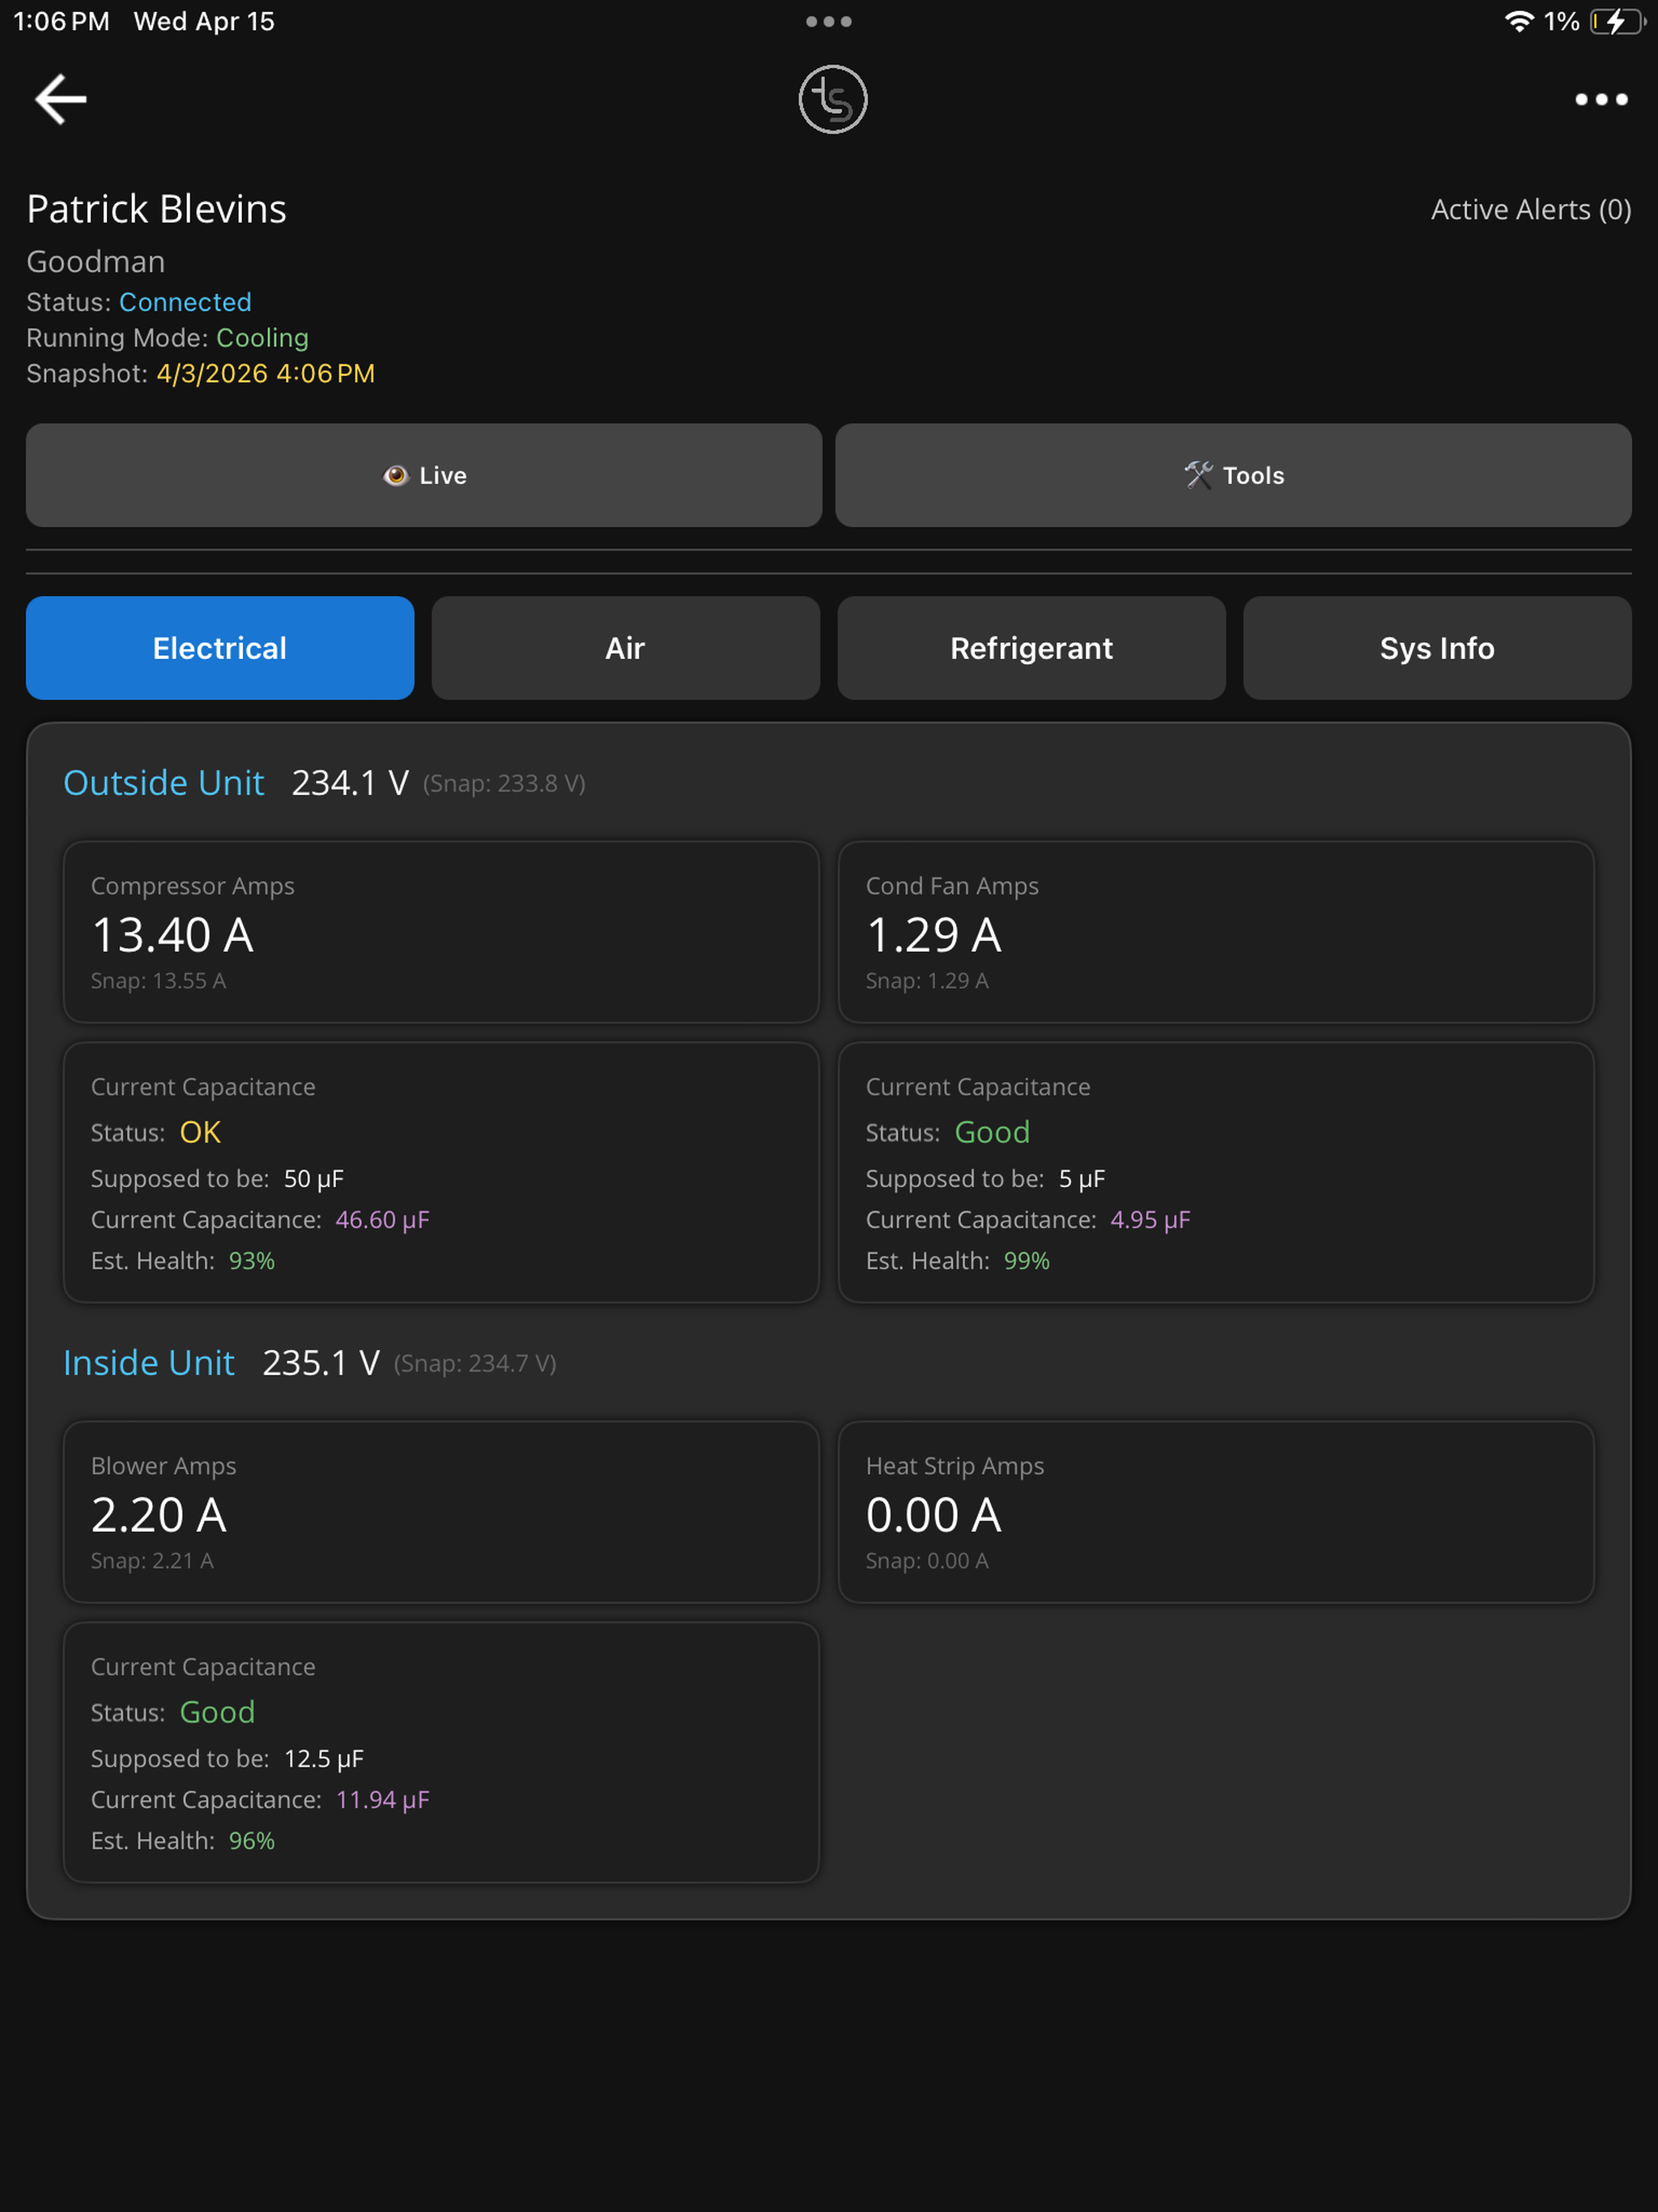Tap the circular app logo at top
Viewport: 1658px width, 2212px height.
(832, 99)
